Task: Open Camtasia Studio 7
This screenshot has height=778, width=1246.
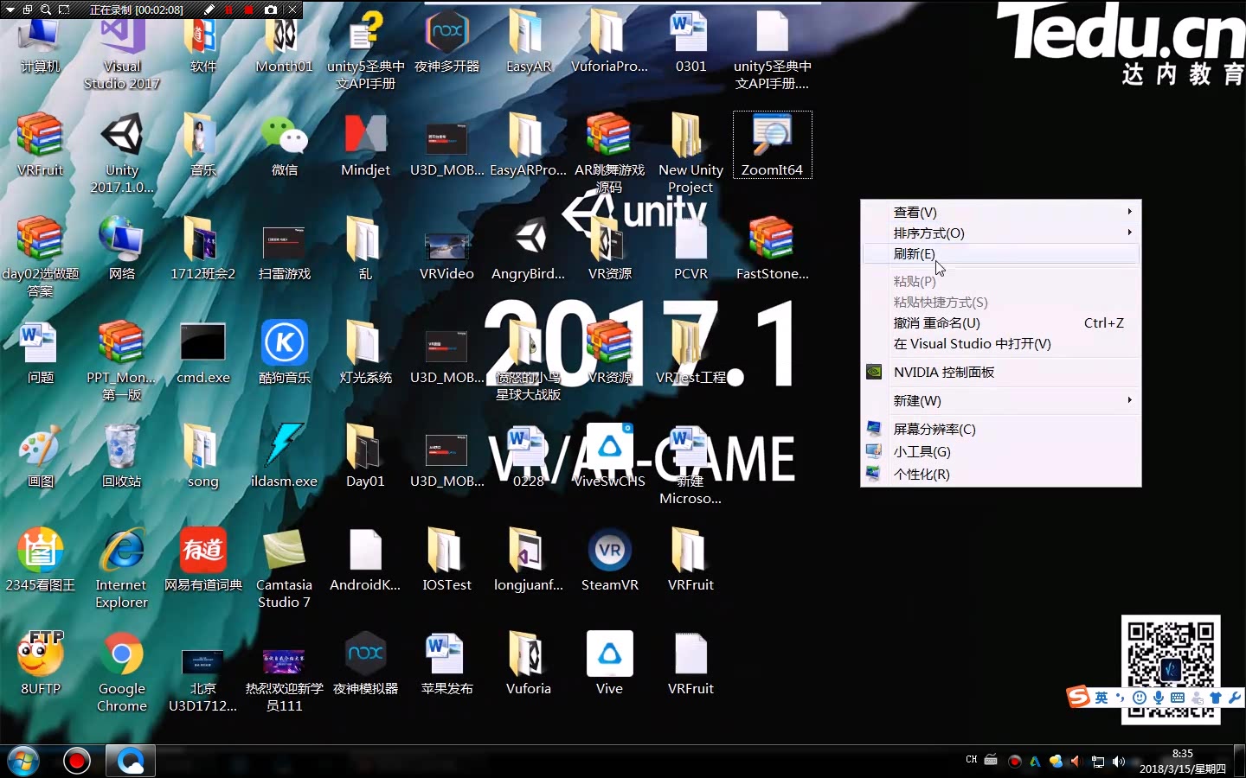Action: point(284,551)
